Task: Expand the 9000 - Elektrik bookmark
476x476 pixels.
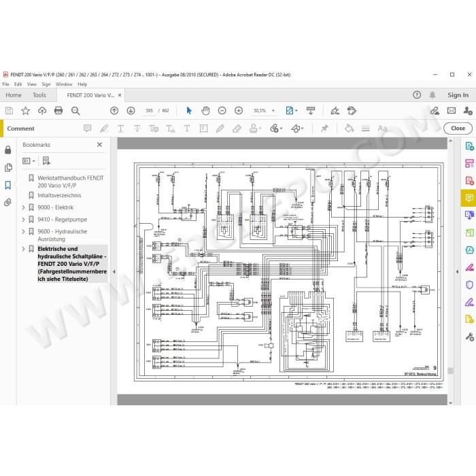Action: click(x=23, y=207)
